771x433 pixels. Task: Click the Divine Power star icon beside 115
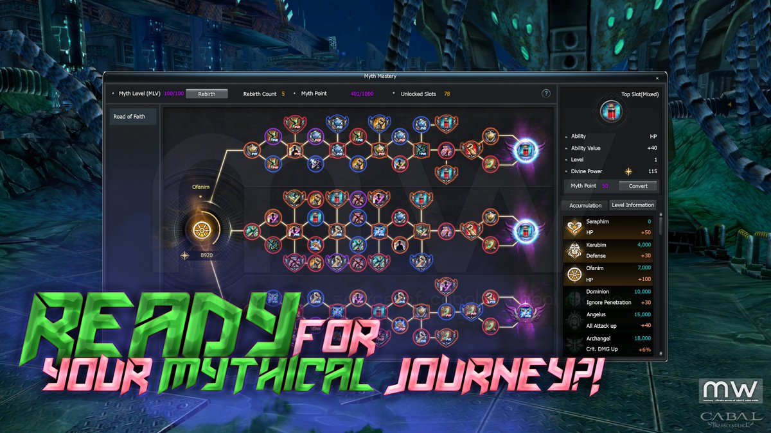tap(629, 171)
